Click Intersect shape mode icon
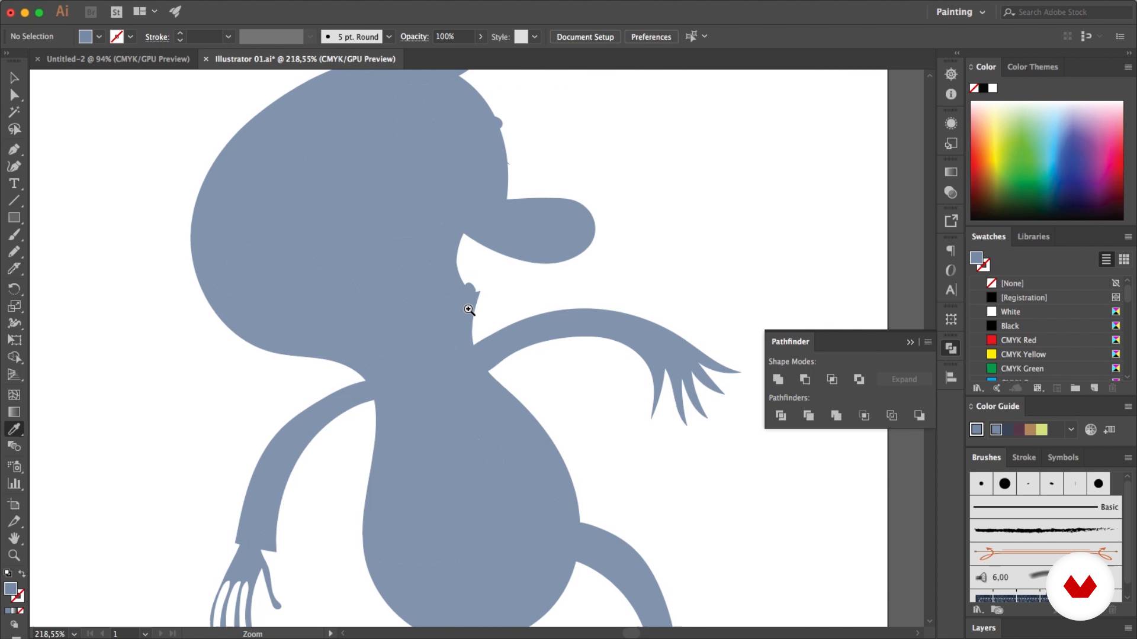 [832, 379]
